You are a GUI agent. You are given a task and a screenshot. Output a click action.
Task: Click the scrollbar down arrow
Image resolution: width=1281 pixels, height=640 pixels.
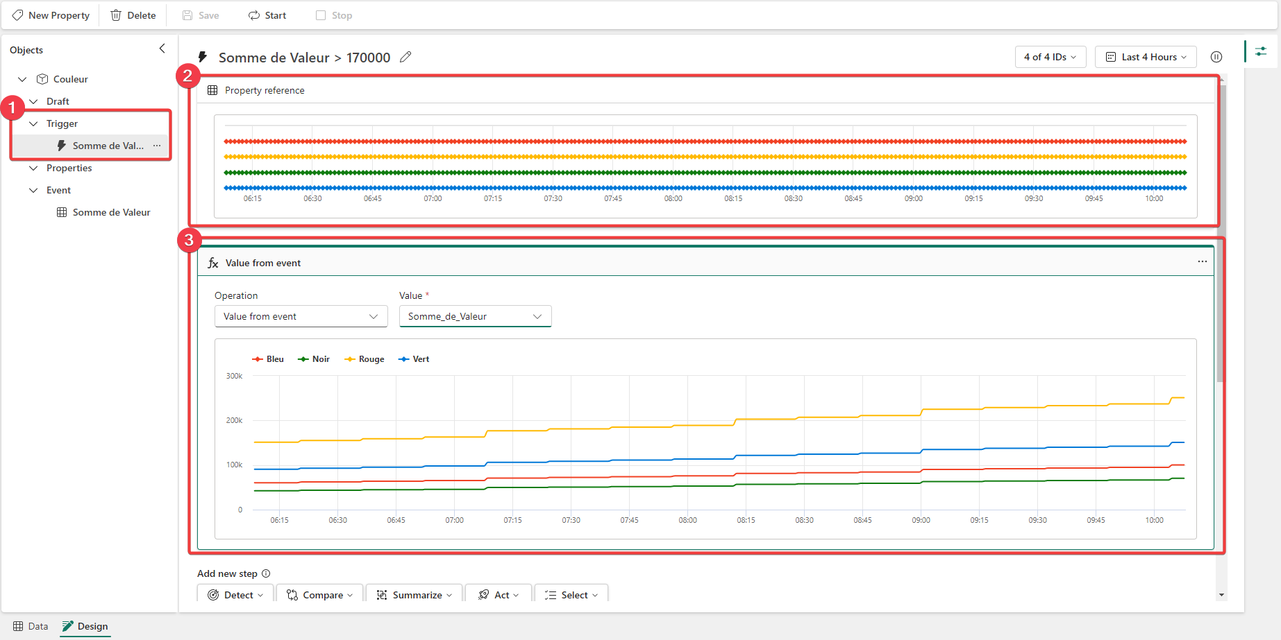click(1221, 595)
